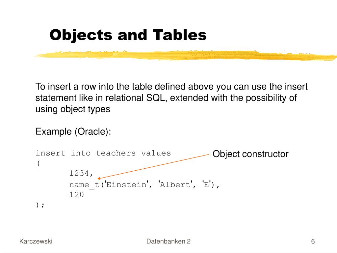
Task: Click the 'Example (Oracle):' heading text
Action: tap(73, 131)
